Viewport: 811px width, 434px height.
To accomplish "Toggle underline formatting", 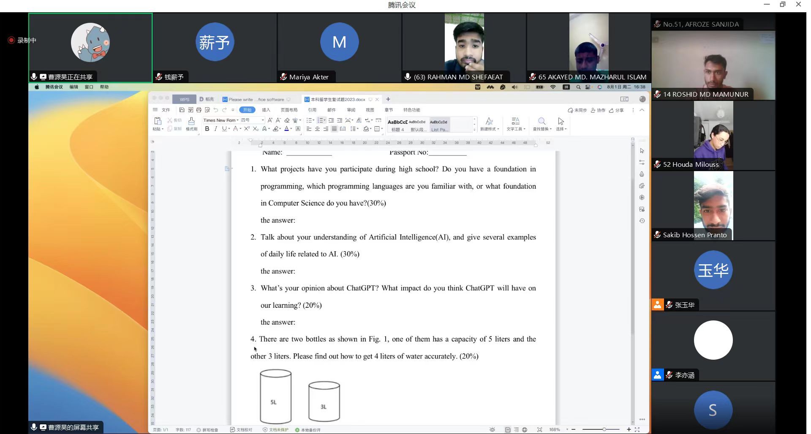I will coord(224,129).
